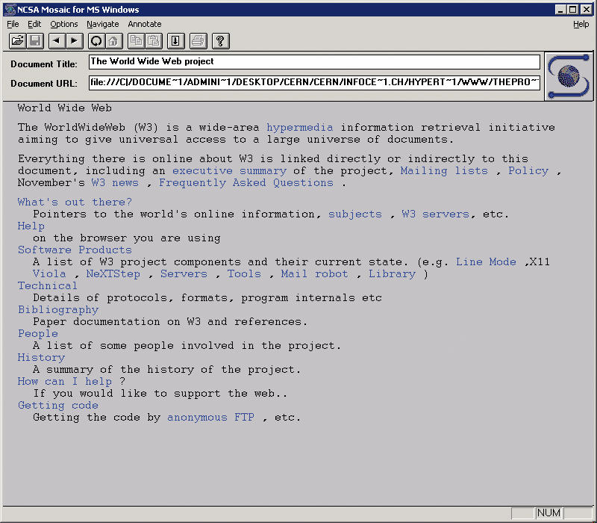
Task: Open the People link
Action: point(38,334)
